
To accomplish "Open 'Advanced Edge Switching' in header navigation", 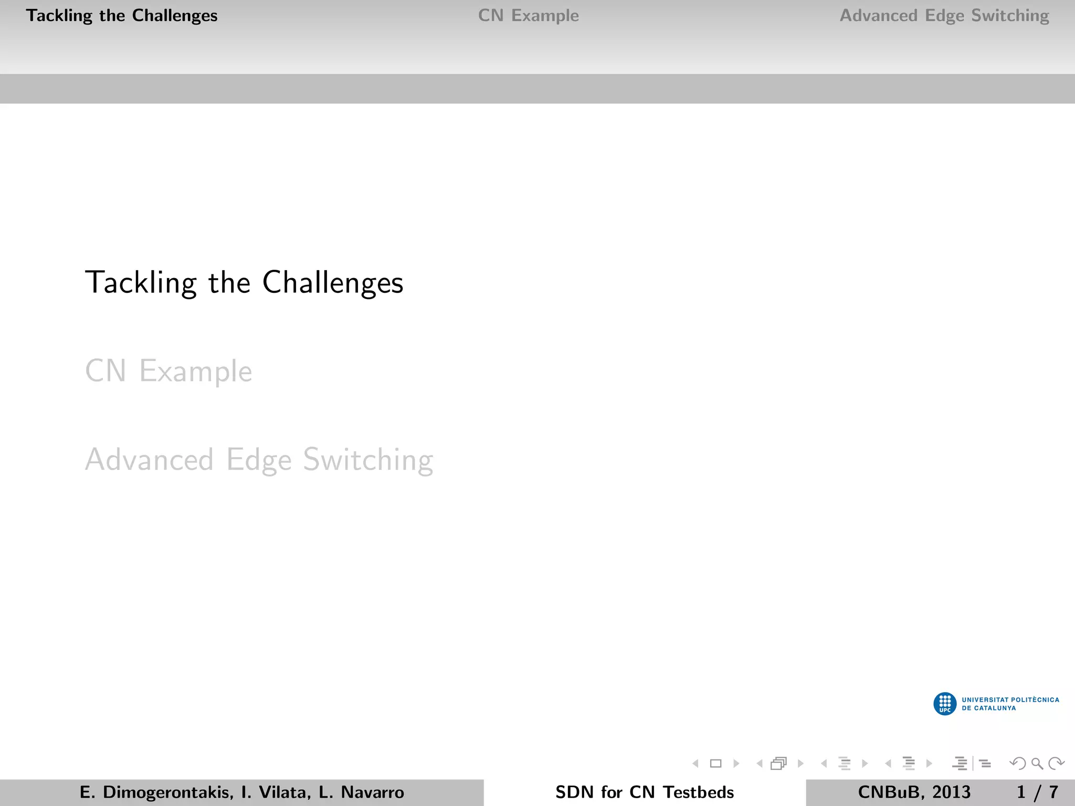I will click(944, 16).
